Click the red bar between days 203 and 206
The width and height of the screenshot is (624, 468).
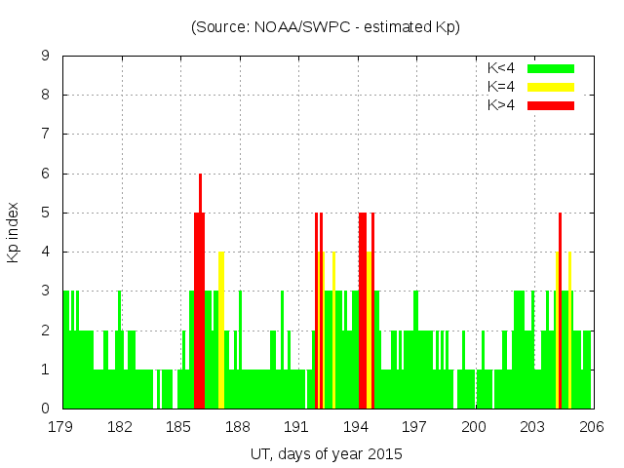pos(560,312)
